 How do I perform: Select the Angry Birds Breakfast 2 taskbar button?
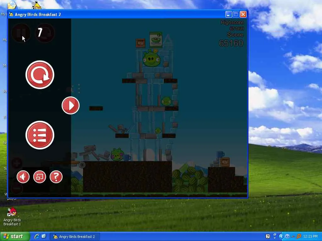pyautogui.click(x=75, y=237)
